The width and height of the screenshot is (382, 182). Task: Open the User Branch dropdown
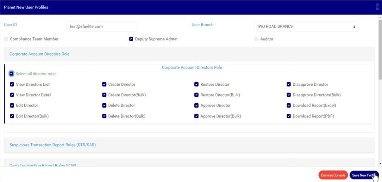pos(306,27)
